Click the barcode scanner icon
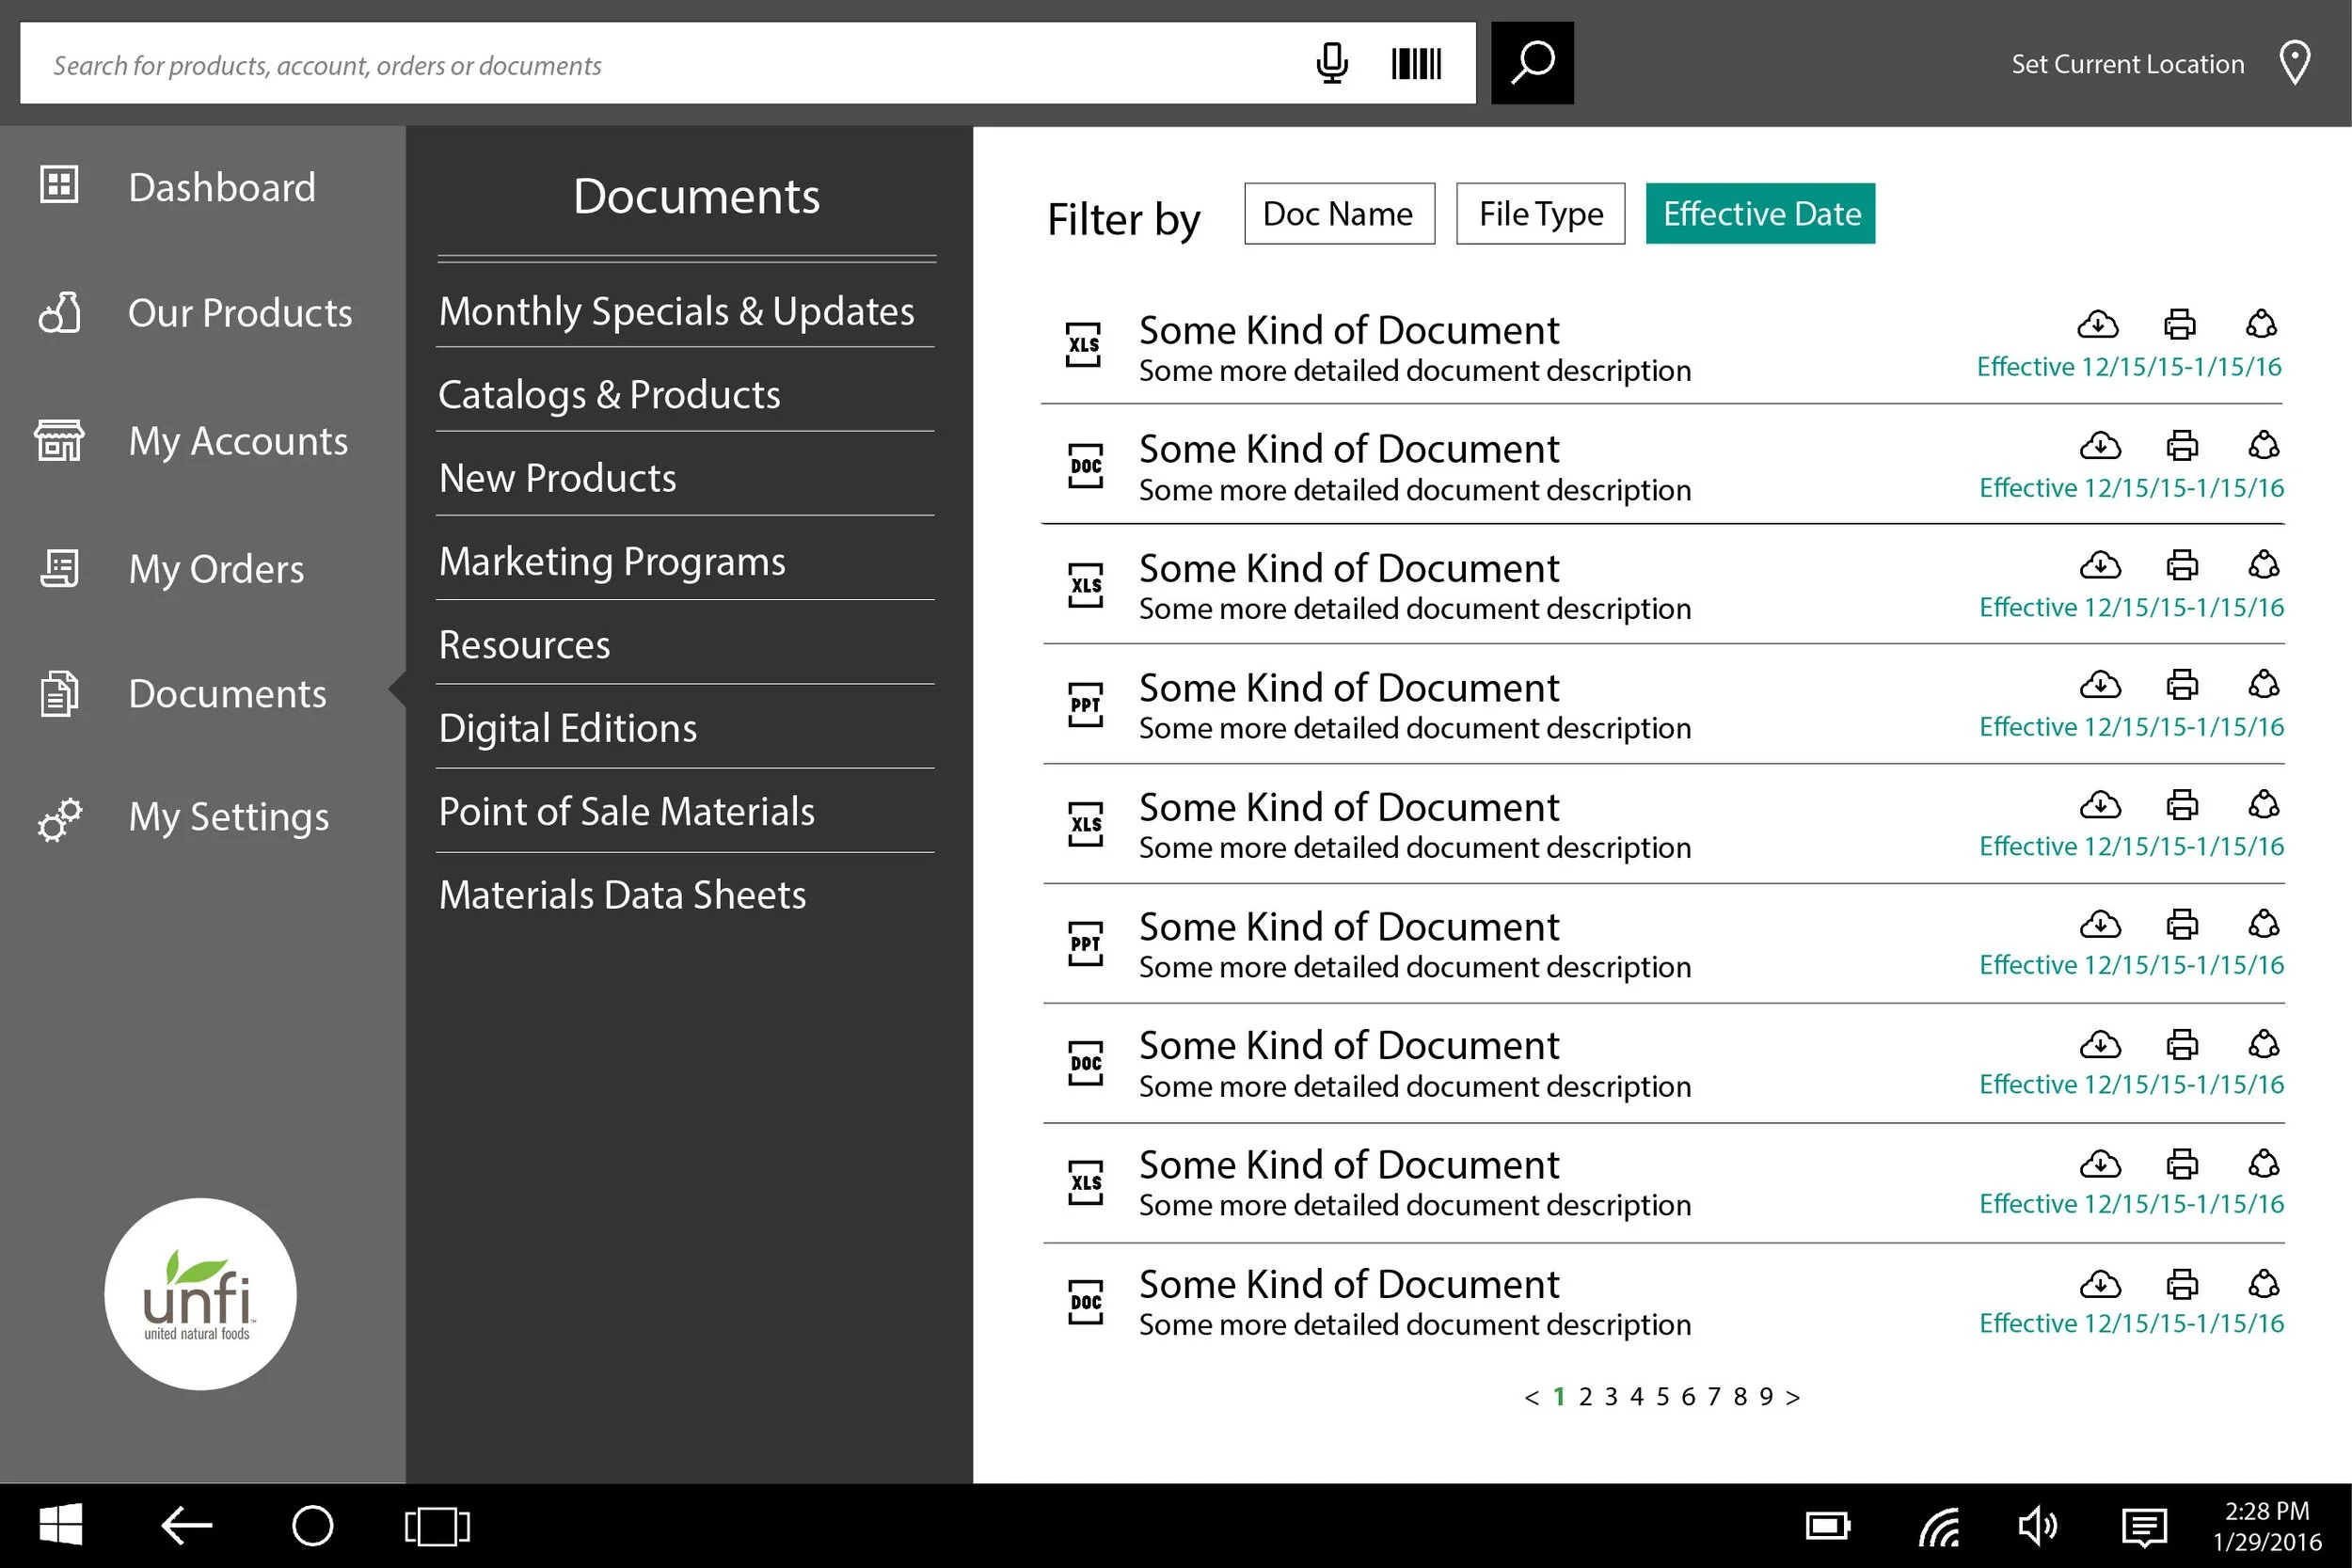Screen dimensions: 2352x1568 [1415, 63]
